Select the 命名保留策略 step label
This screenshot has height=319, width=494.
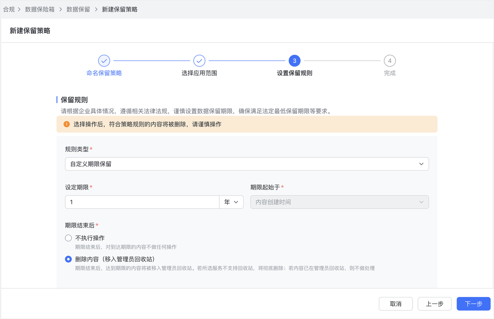104,73
